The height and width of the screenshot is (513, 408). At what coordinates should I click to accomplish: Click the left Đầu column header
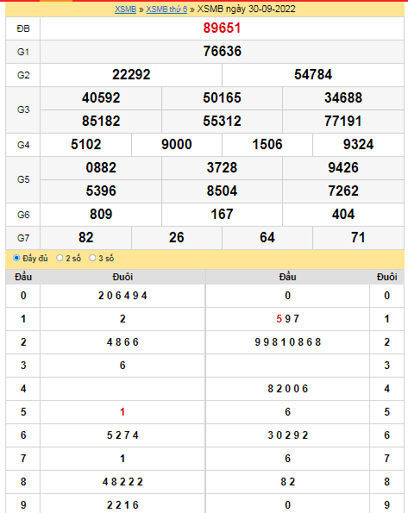coord(23,277)
